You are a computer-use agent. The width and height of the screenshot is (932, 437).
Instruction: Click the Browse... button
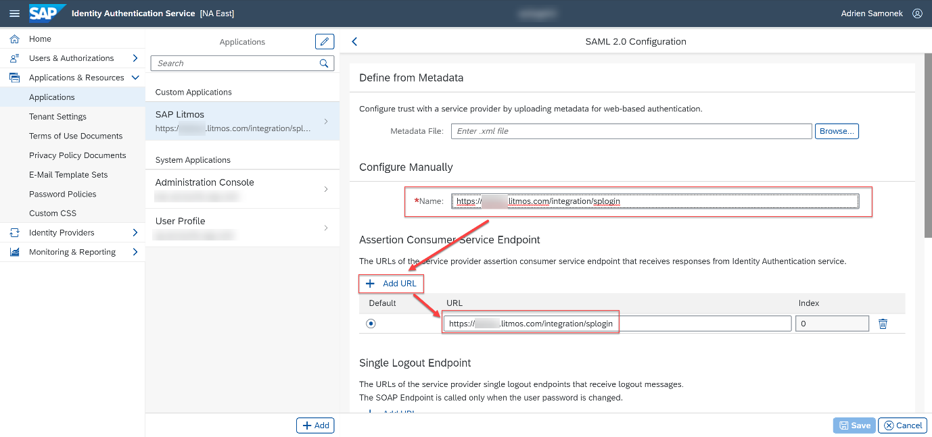pos(837,131)
